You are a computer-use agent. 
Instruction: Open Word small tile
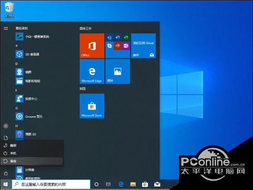(x=118, y=37)
